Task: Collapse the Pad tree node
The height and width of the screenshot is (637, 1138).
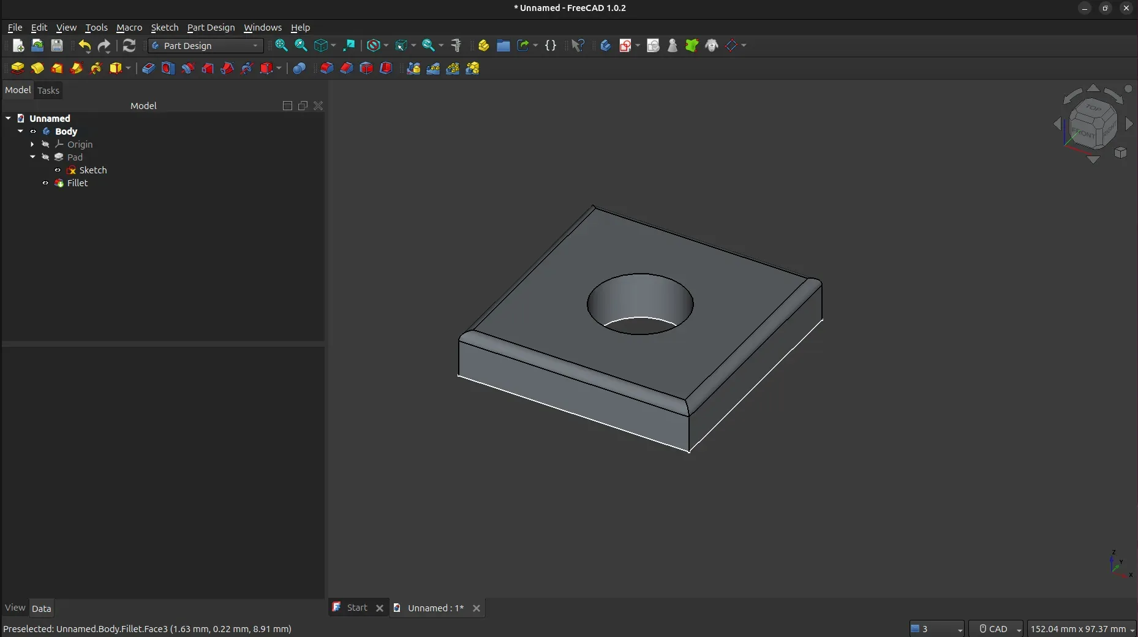Action: pyautogui.click(x=32, y=157)
